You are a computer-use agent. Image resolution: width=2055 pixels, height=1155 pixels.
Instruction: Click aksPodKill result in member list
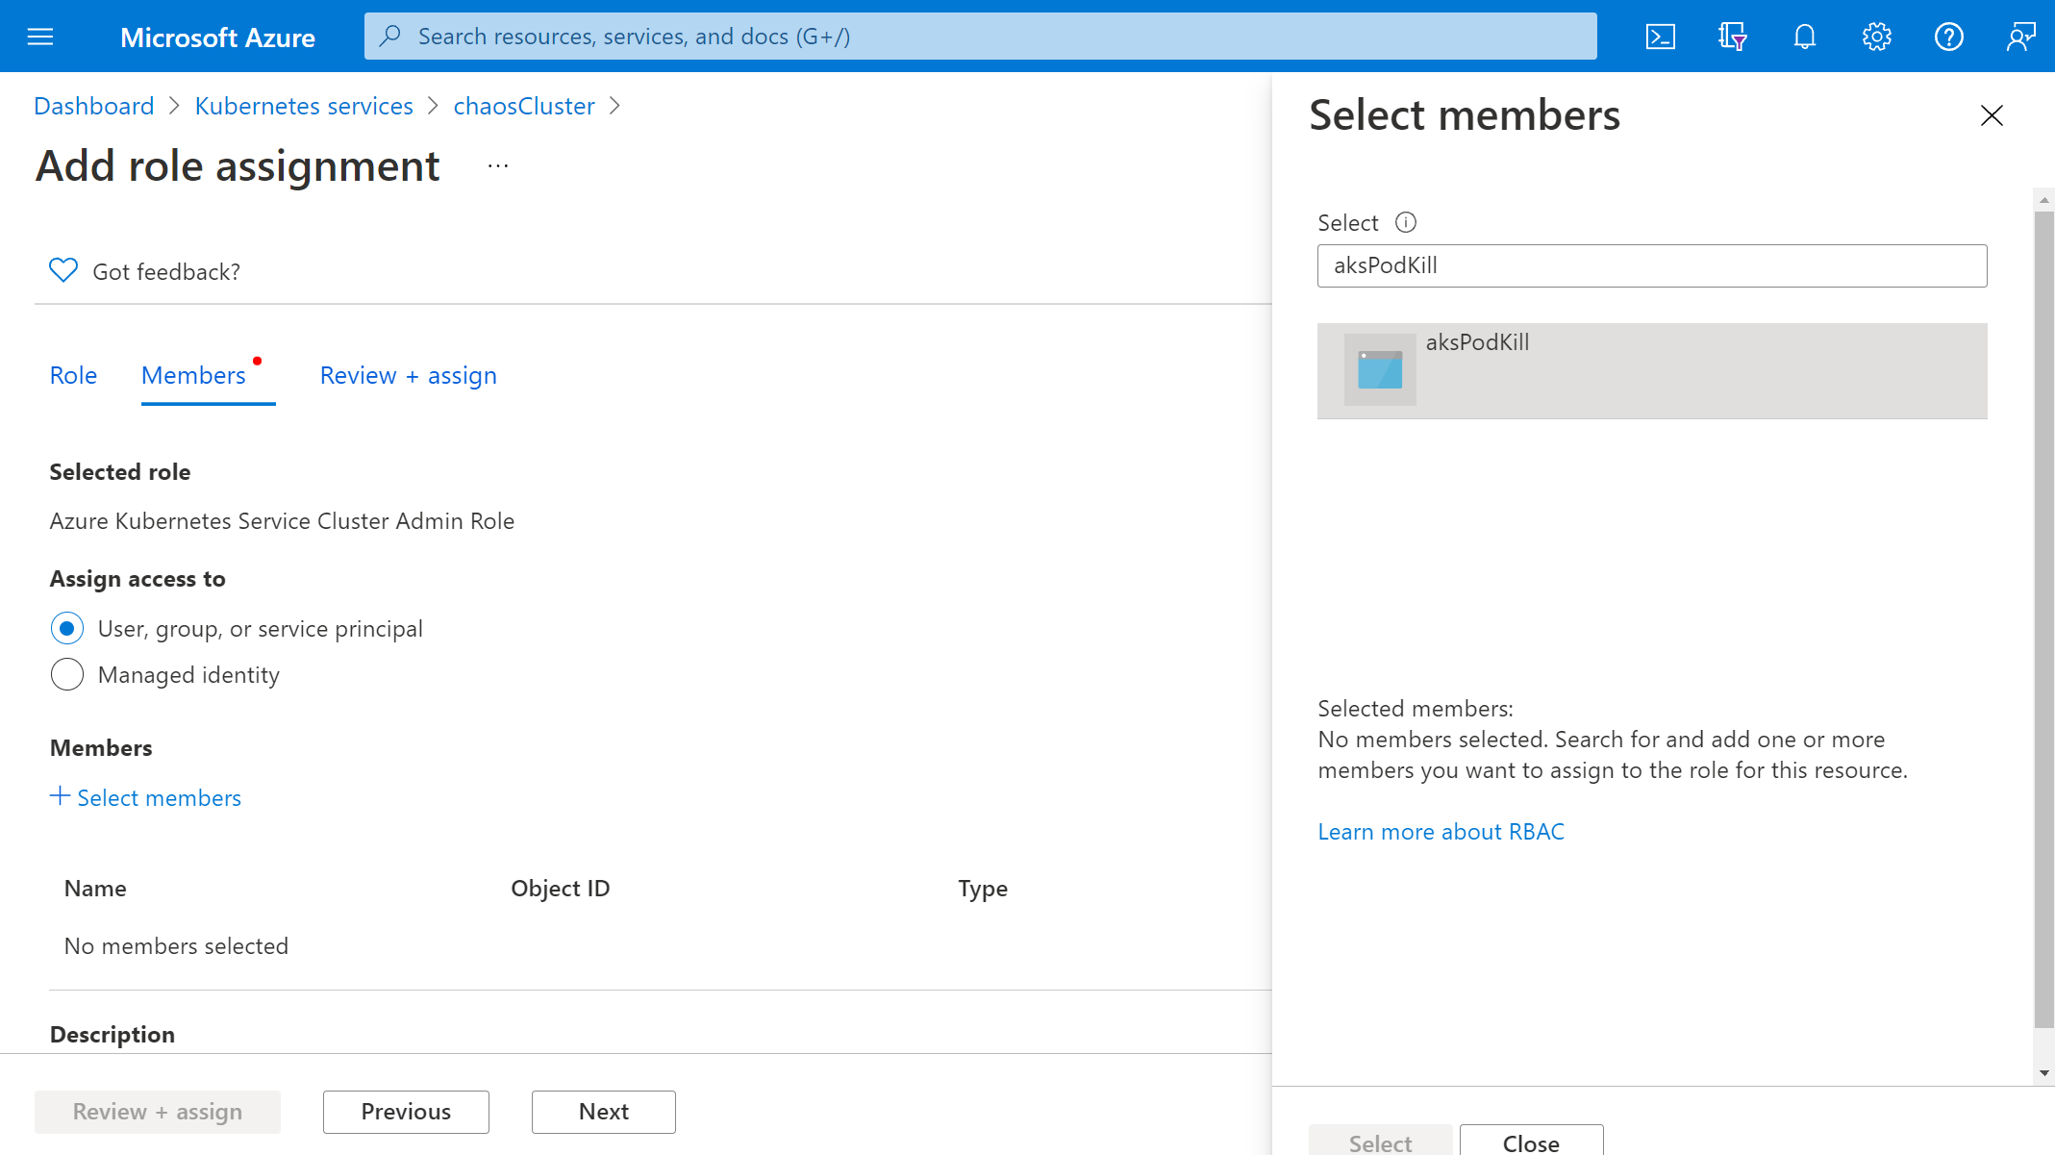[1653, 370]
